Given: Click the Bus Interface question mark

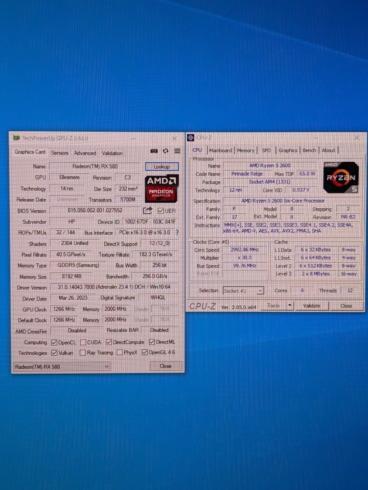Looking at the screenshot, I should pos(177,232).
